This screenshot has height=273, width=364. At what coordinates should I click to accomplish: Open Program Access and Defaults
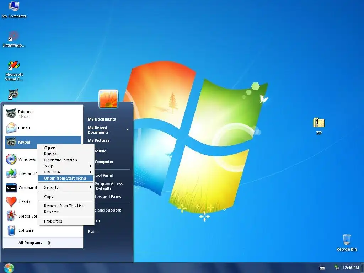108,186
